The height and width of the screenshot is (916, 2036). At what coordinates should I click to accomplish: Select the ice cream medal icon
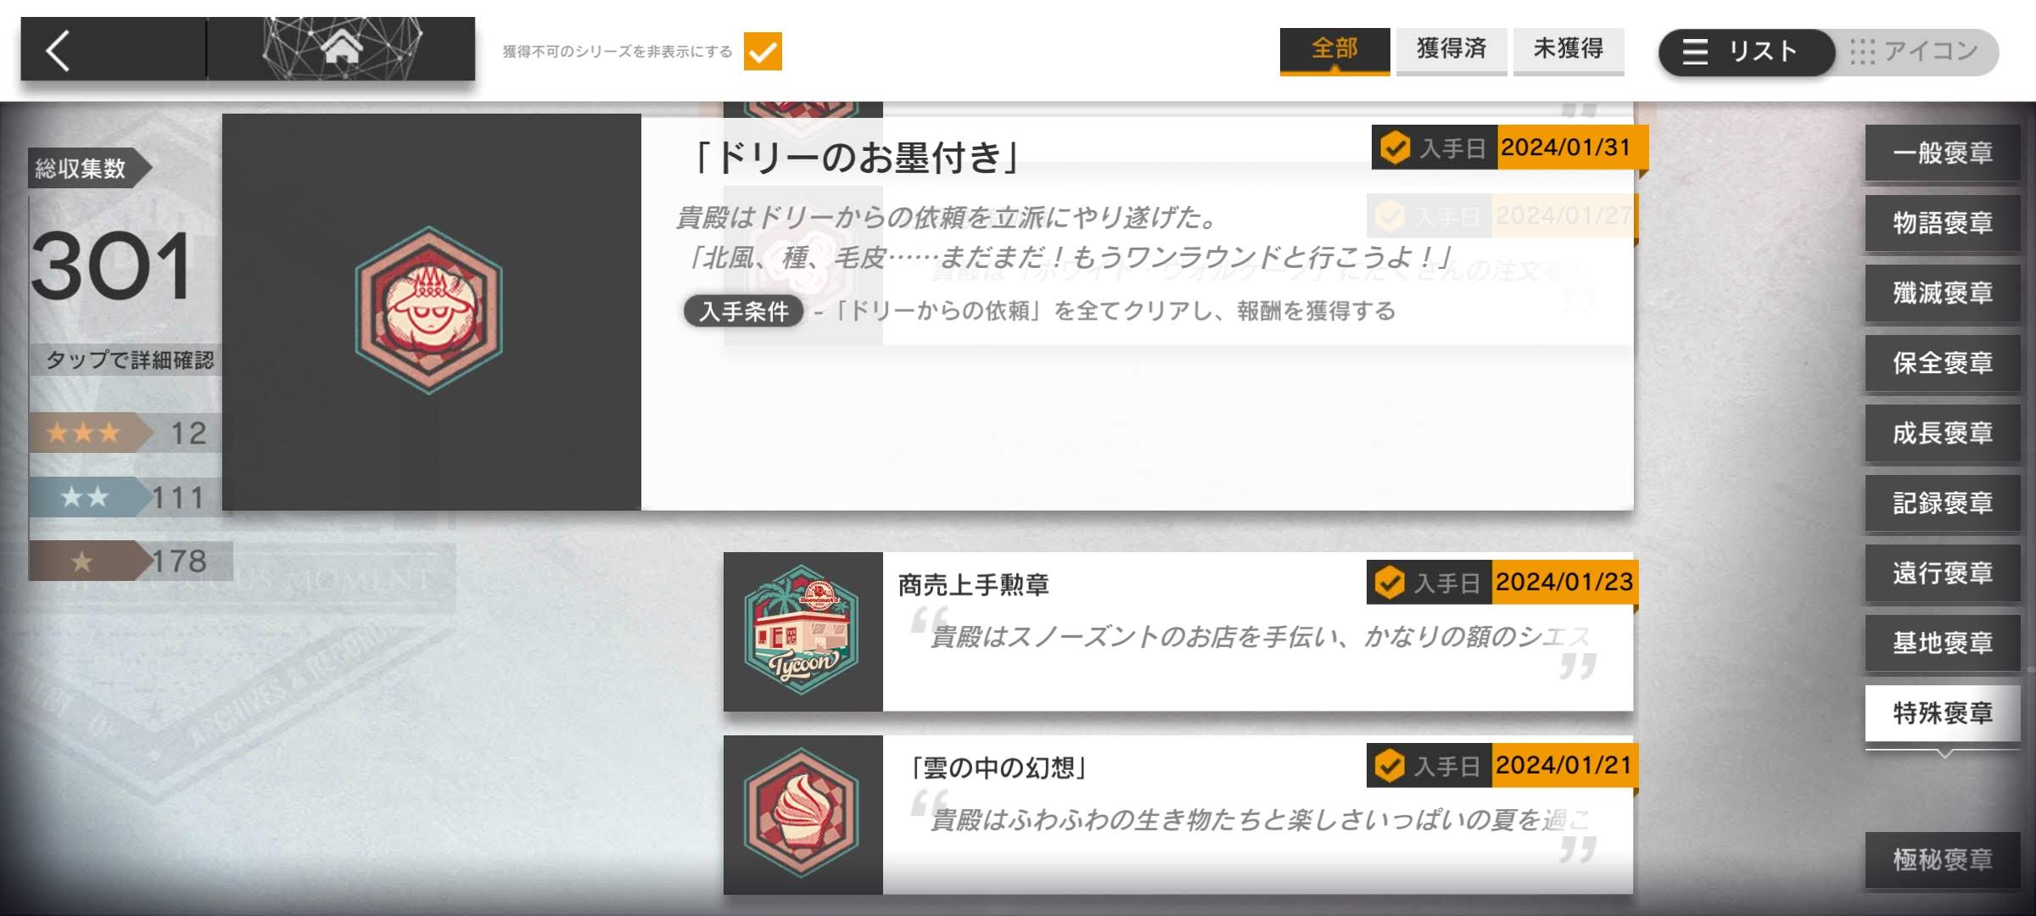click(803, 814)
